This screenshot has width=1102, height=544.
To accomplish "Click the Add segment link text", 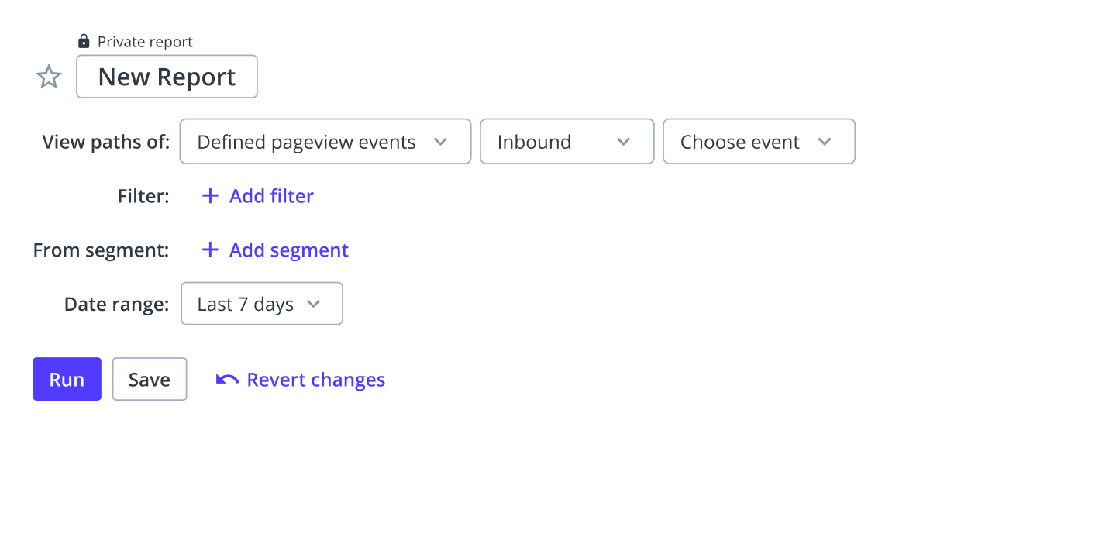I will (289, 250).
